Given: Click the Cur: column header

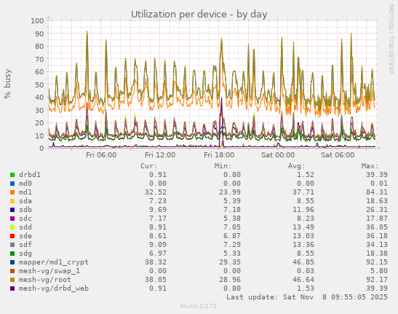Looking at the screenshot, I should tap(149, 166).
